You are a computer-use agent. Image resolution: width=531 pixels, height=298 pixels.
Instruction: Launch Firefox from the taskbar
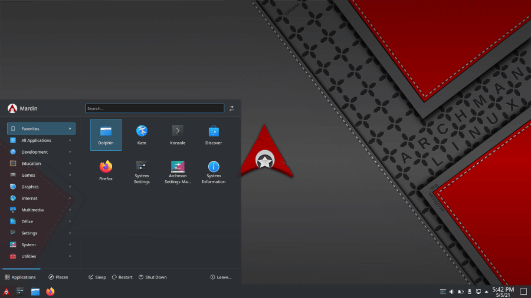[50, 292]
